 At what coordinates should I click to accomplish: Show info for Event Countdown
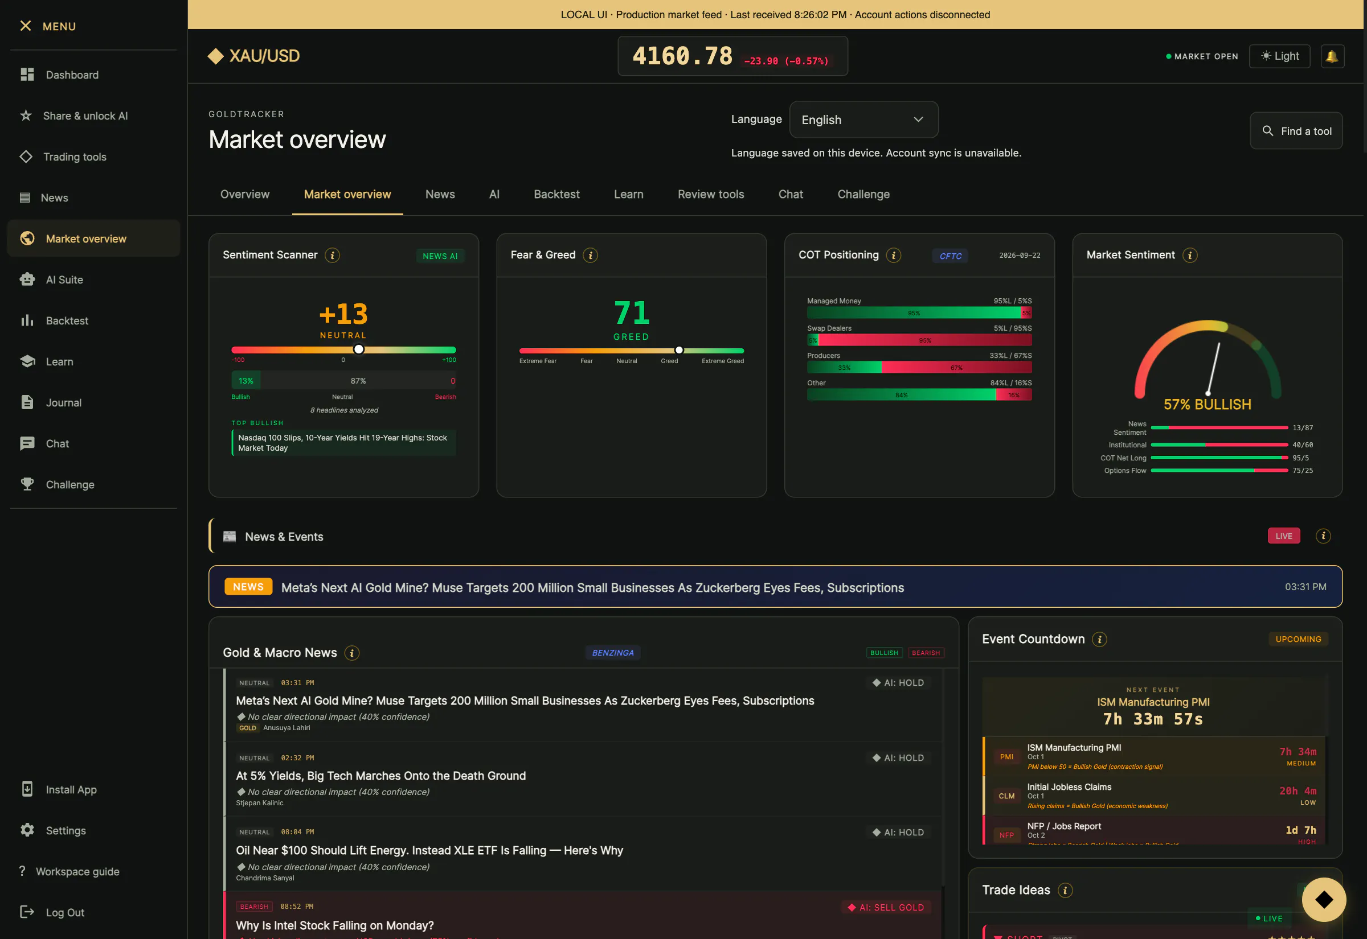point(1099,639)
